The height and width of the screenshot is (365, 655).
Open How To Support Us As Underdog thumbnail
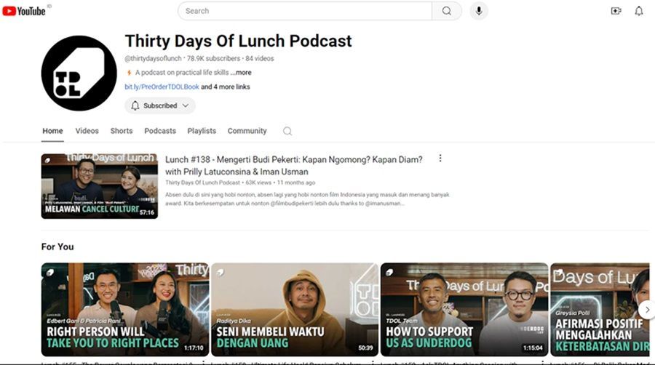coord(464,310)
